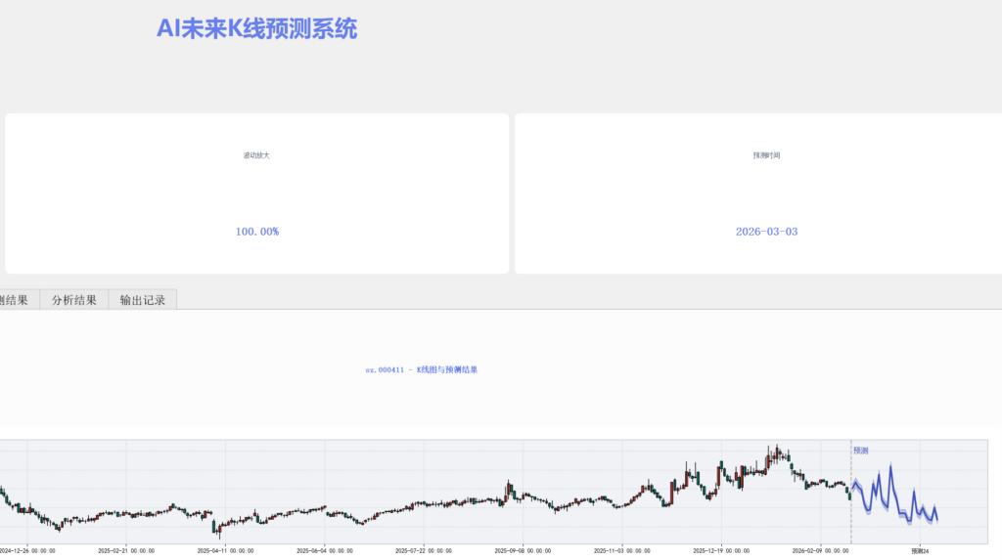Click the 波动放大 label

tap(256, 155)
